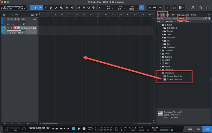Click the Play button in transport
212x133 pixels.
pos(79,129)
